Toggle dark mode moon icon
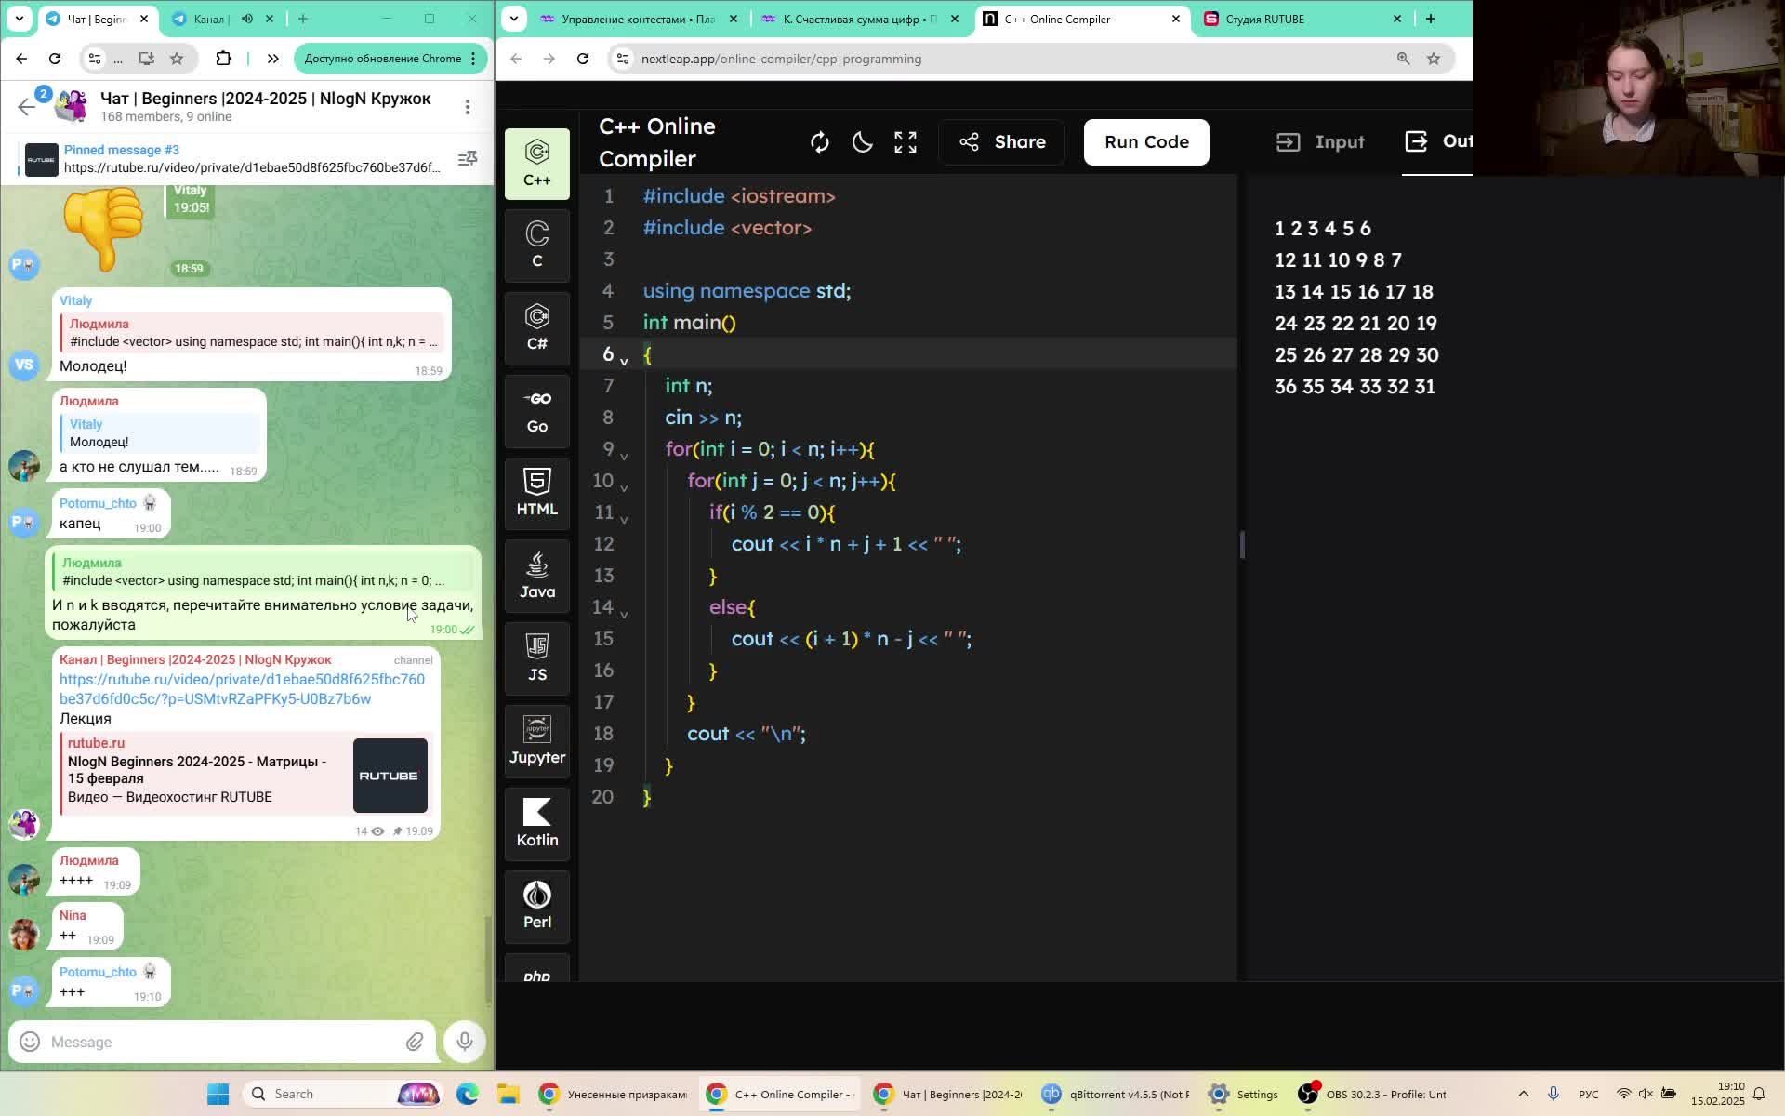The width and height of the screenshot is (1785, 1116). tap(862, 142)
